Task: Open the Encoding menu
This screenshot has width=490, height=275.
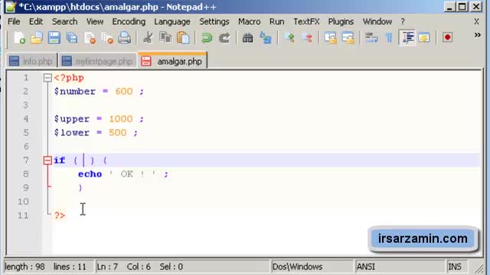Action: [129, 21]
